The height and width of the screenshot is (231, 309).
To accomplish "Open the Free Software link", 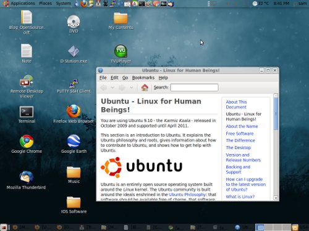I will 240,134.
